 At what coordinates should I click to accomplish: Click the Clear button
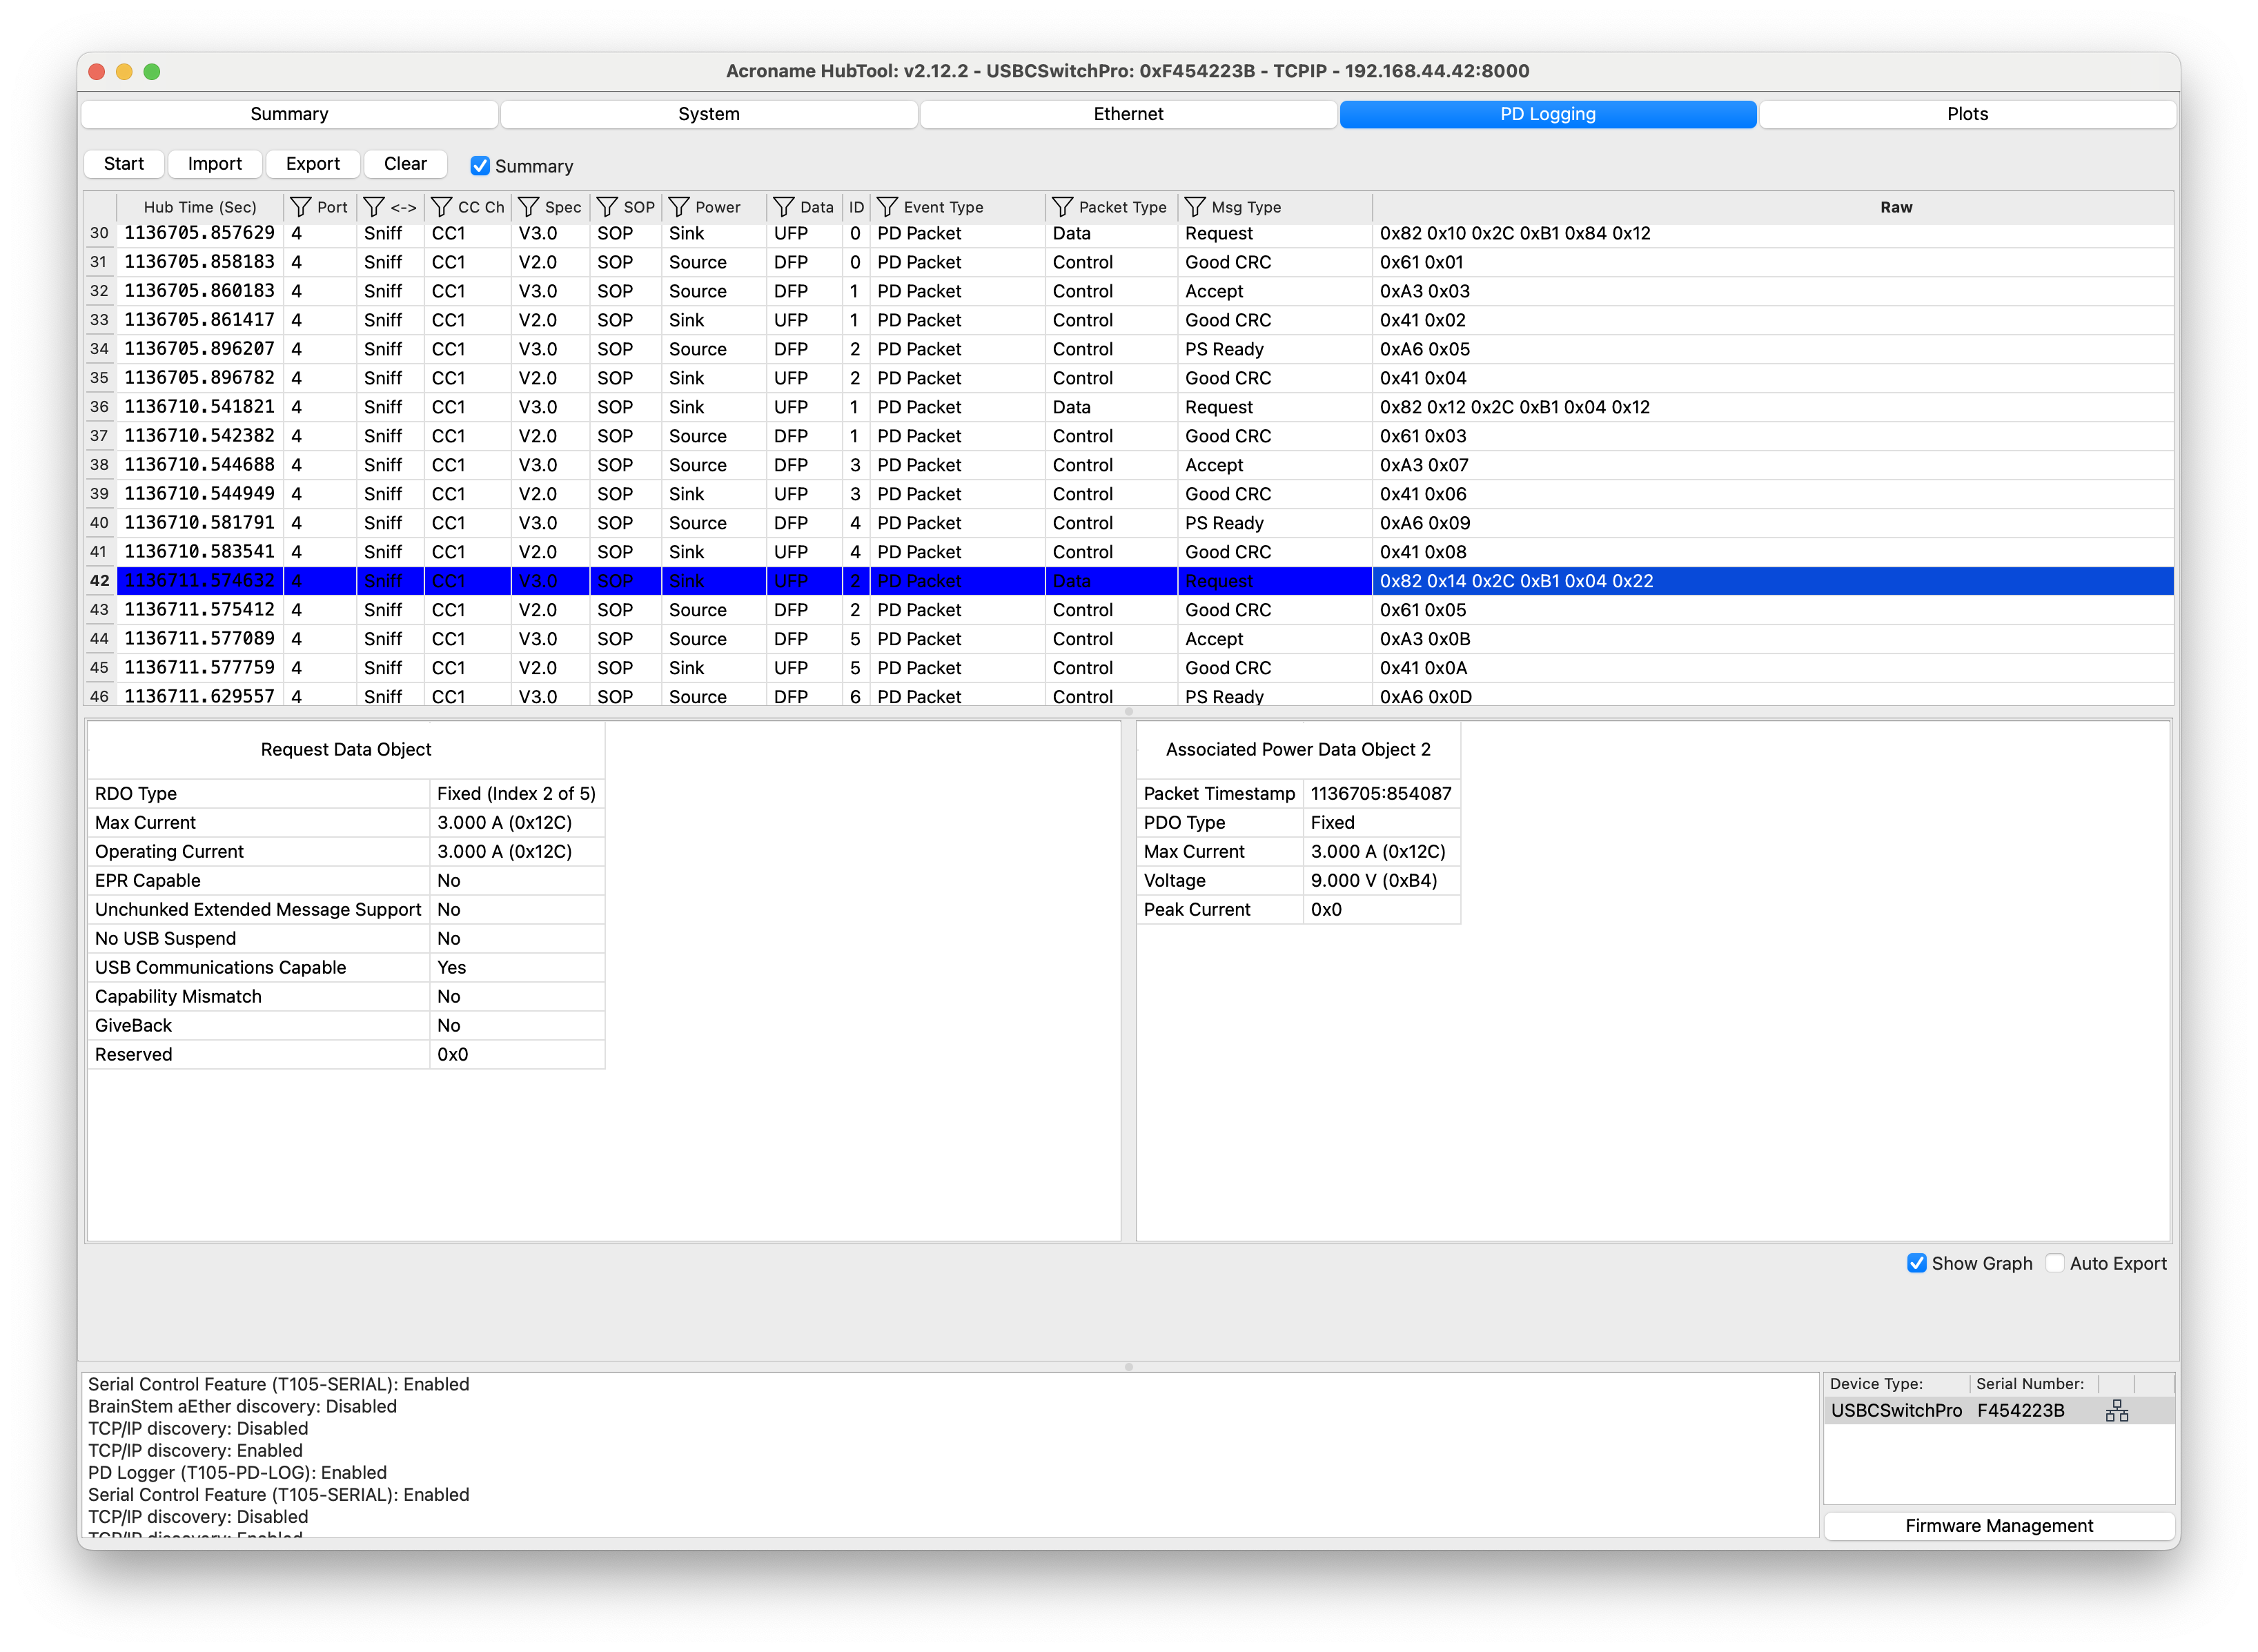click(405, 163)
